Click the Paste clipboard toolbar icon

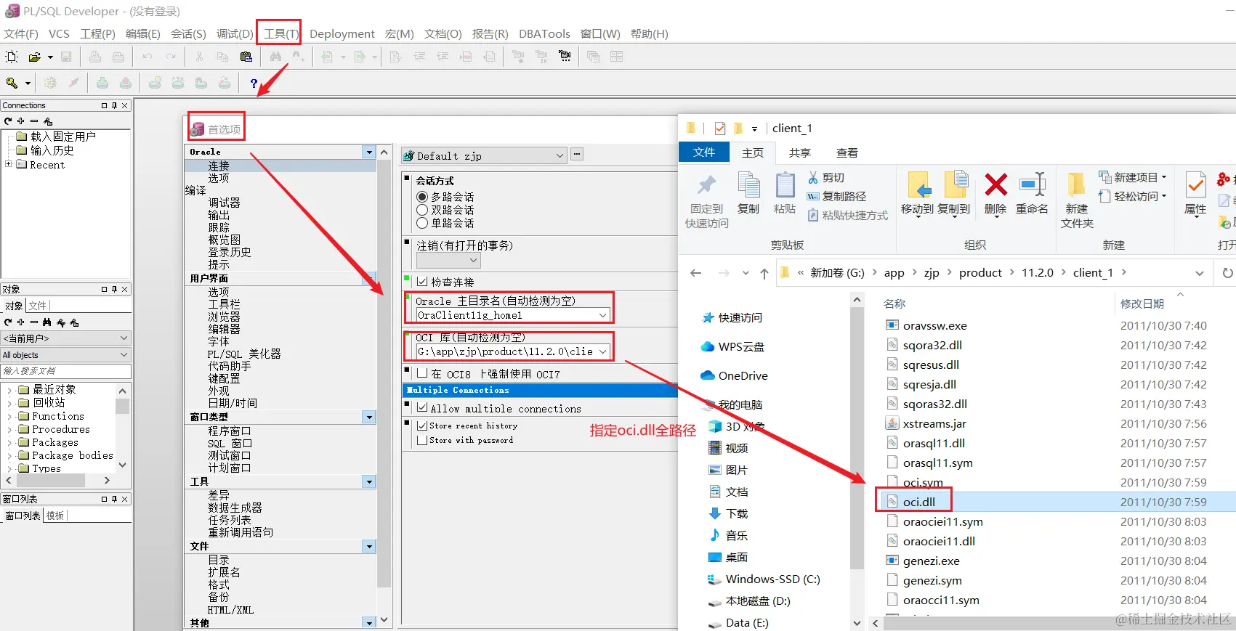(246, 57)
